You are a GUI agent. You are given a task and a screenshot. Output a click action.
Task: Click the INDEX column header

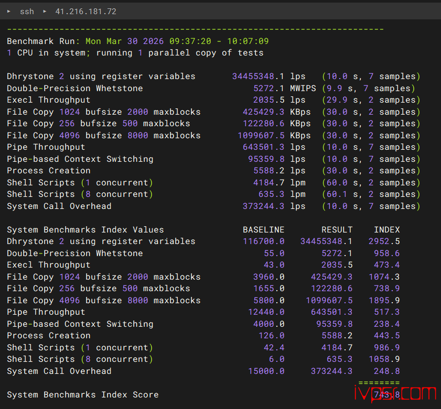tap(386, 229)
